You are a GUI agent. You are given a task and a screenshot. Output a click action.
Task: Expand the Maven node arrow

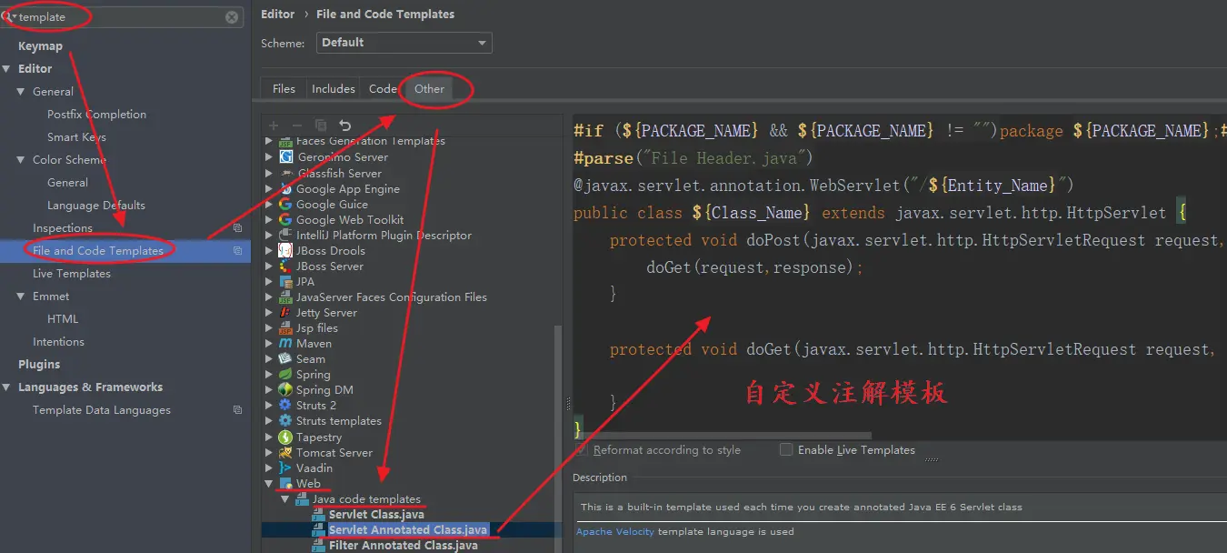[269, 343]
